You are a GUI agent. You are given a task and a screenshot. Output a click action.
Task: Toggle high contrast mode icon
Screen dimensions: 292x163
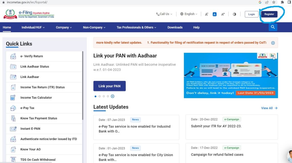coord(234,14)
